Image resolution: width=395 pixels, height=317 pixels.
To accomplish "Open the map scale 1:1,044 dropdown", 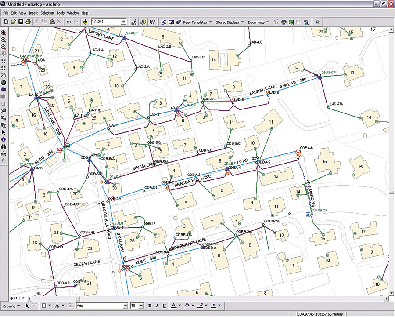I will pyautogui.click(x=123, y=22).
